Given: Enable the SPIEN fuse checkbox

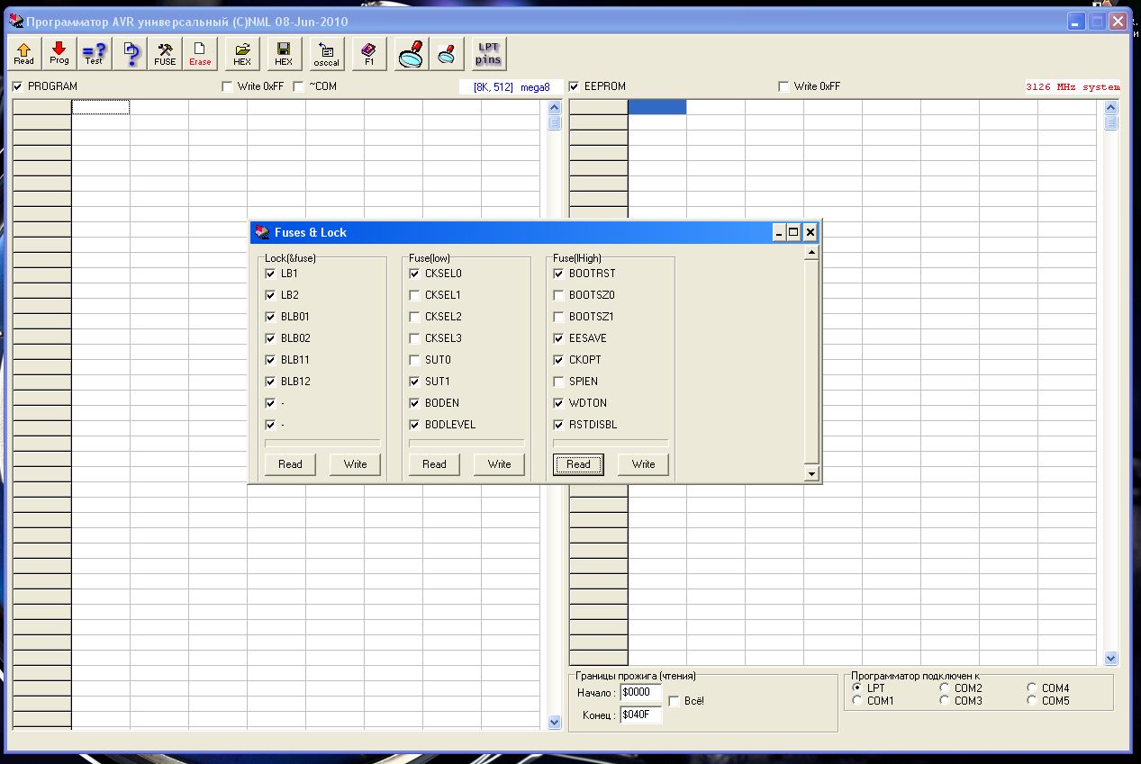Looking at the screenshot, I should 559,382.
